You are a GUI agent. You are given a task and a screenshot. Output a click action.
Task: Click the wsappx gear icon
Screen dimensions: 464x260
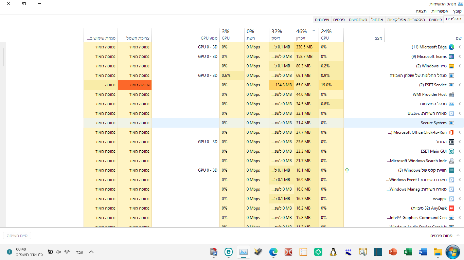(451, 199)
